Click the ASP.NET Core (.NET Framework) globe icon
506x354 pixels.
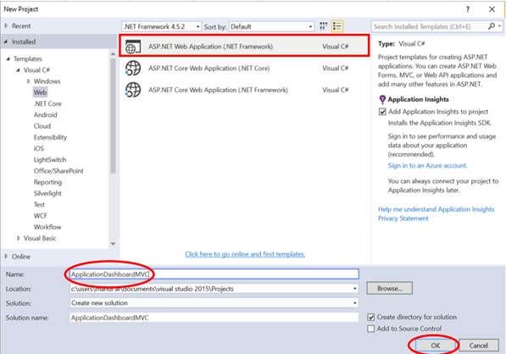(x=133, y=90)
